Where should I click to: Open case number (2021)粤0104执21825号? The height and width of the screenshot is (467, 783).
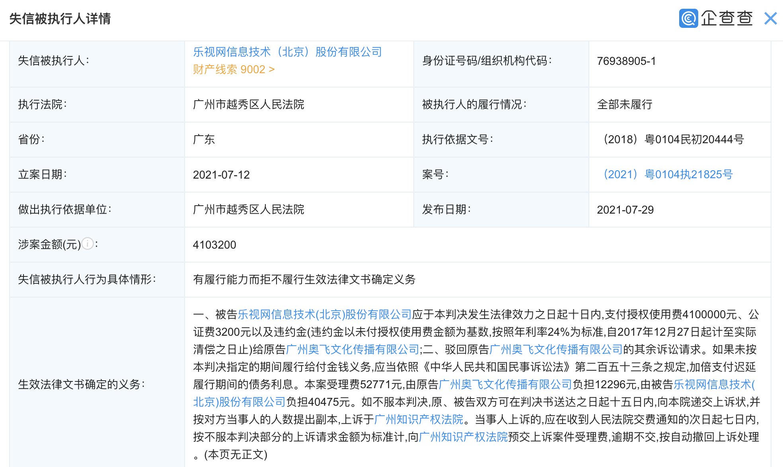(668, 174)
